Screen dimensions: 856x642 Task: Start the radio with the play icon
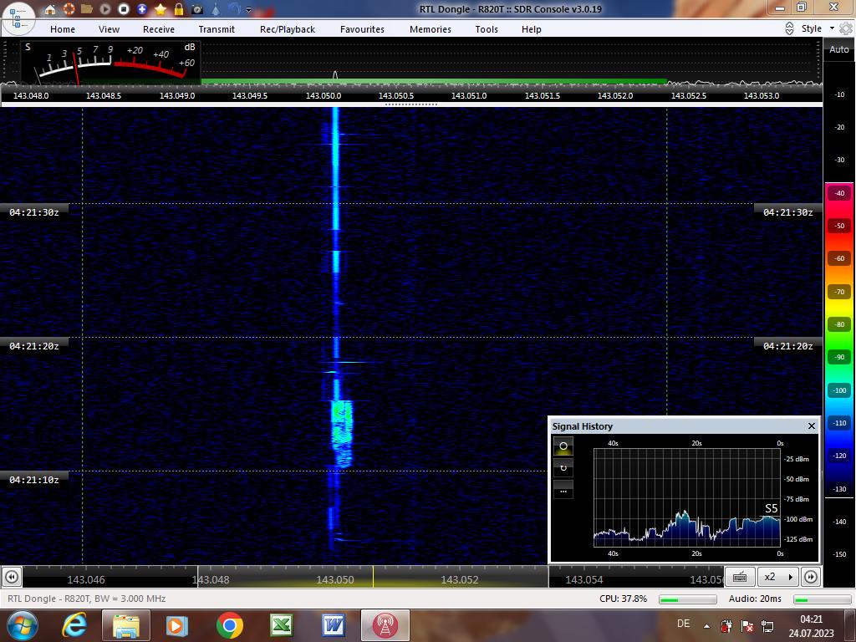click(x=105, y=9)
